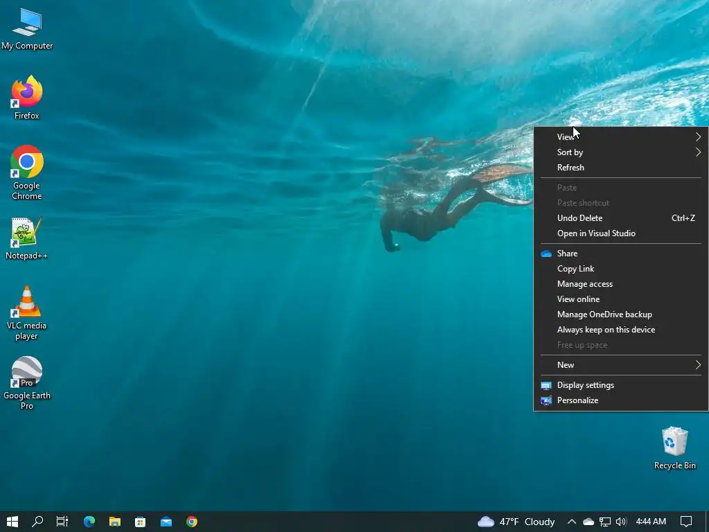Image resolution: width=709 pixels, height=532 pixels.
Task: Open Task View from the taskbar
Action: coord(62,522)
